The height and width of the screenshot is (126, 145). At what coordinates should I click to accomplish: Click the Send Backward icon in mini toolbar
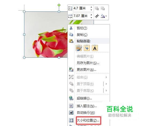tap(103, 9)
